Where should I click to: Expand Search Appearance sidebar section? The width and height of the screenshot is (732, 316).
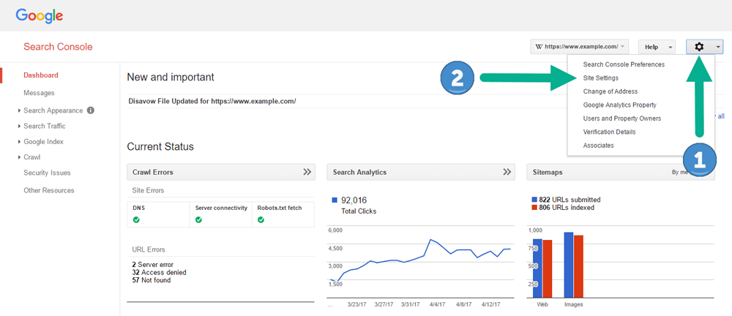(x=19, y=110)
